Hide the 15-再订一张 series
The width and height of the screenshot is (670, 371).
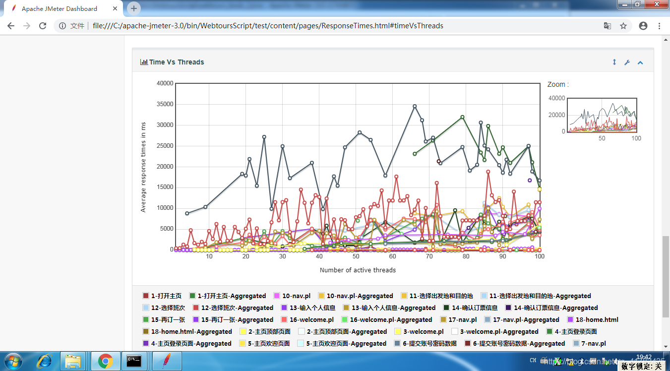point(164,320)
